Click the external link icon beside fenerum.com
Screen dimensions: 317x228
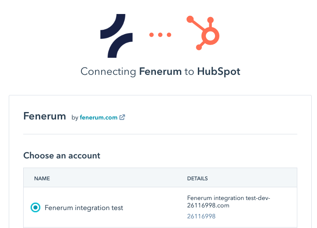pos(122,117)
